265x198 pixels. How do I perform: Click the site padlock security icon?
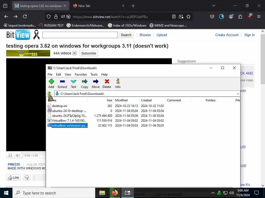coord(56,16)
